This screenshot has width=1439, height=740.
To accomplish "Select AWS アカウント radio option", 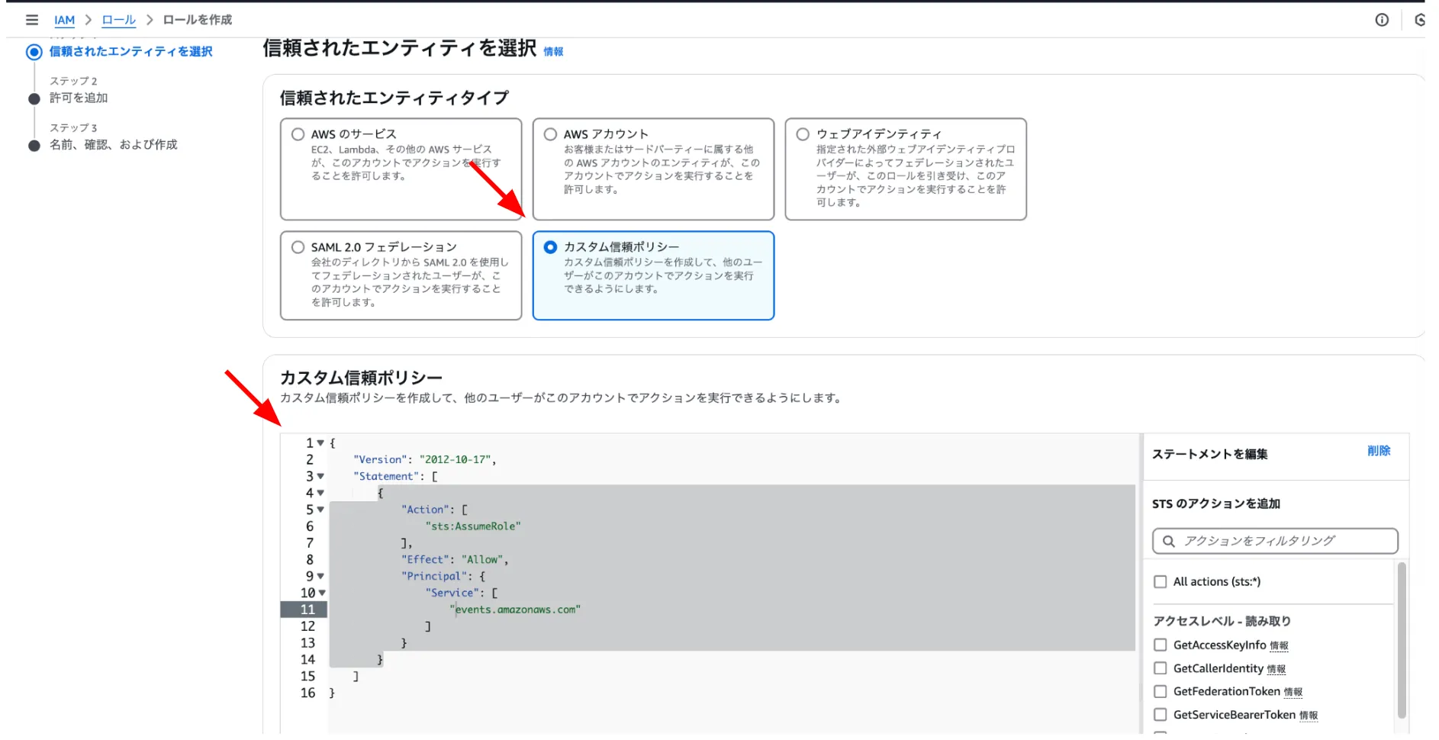I will 550,134.
